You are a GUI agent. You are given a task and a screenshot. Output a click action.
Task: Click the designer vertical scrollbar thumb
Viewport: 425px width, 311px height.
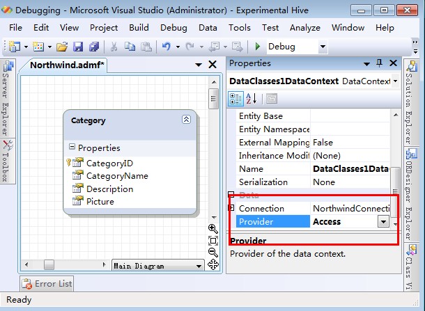(x=214, y=99)
